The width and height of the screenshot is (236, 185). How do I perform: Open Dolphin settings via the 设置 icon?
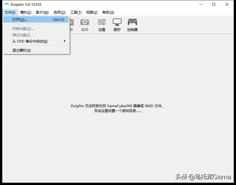[x=102, y=25]
